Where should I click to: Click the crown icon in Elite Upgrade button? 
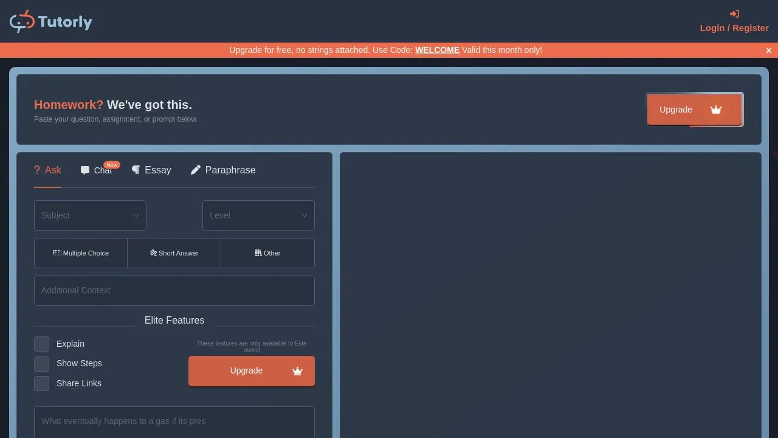click(297, 371)
